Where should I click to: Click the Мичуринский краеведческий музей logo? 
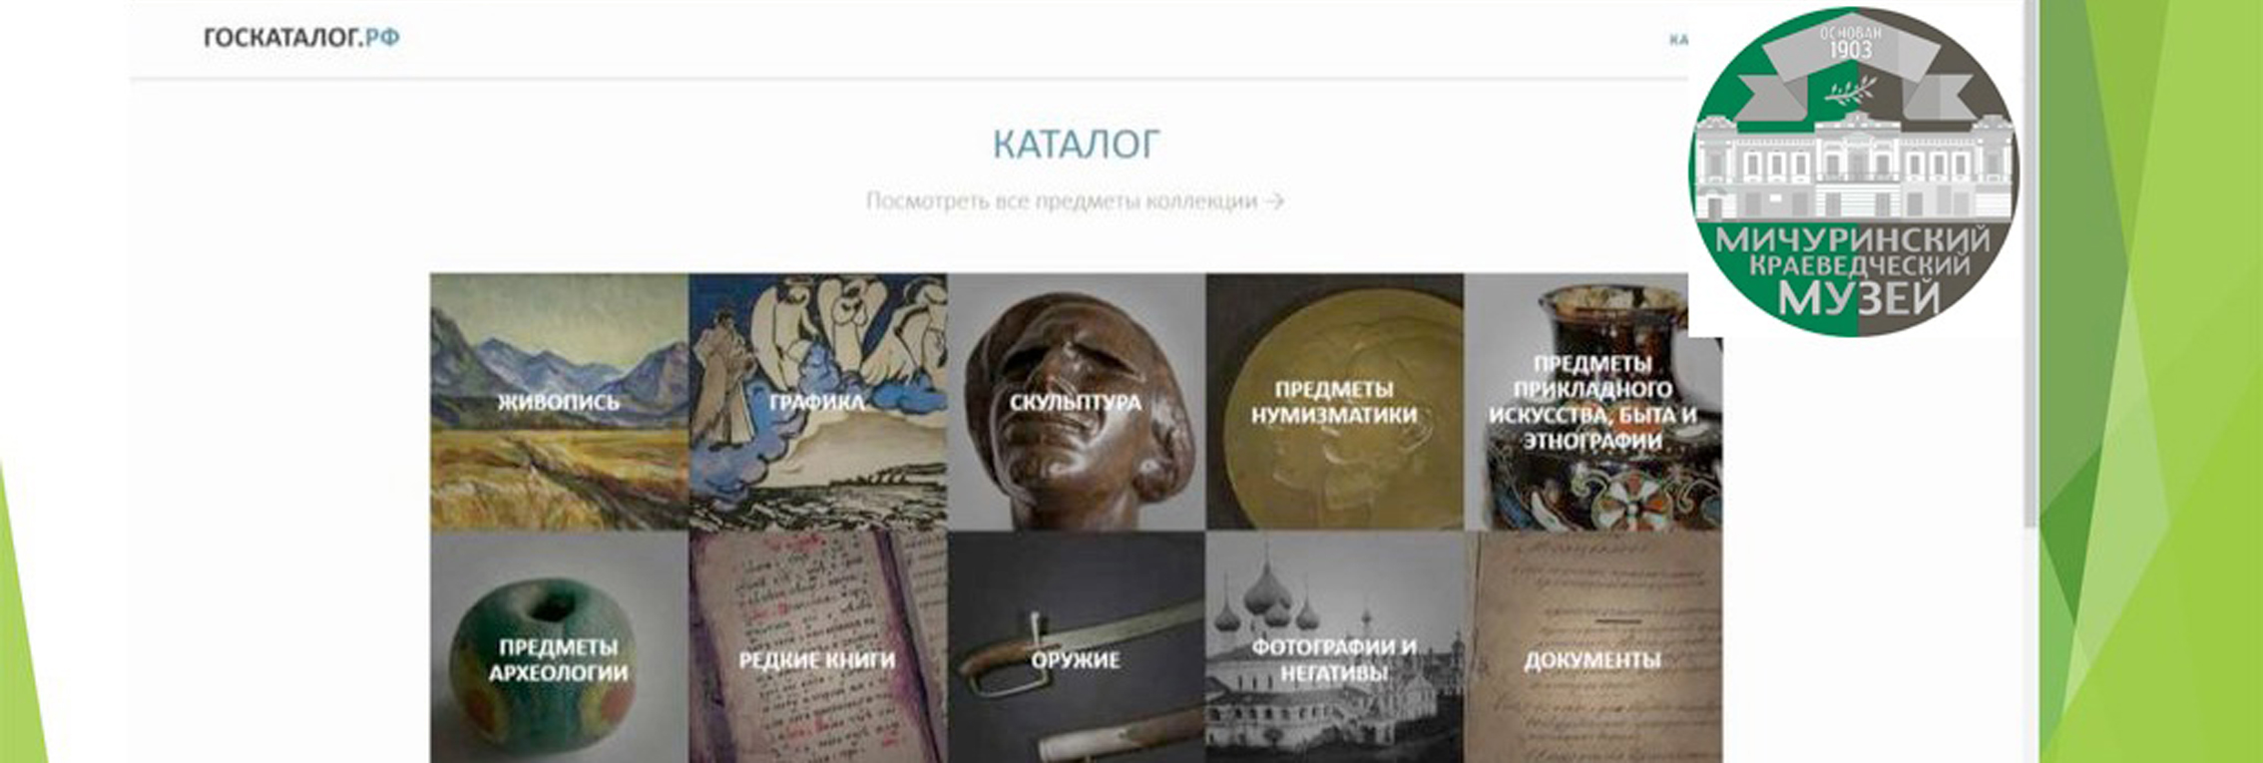(1853, 172)
